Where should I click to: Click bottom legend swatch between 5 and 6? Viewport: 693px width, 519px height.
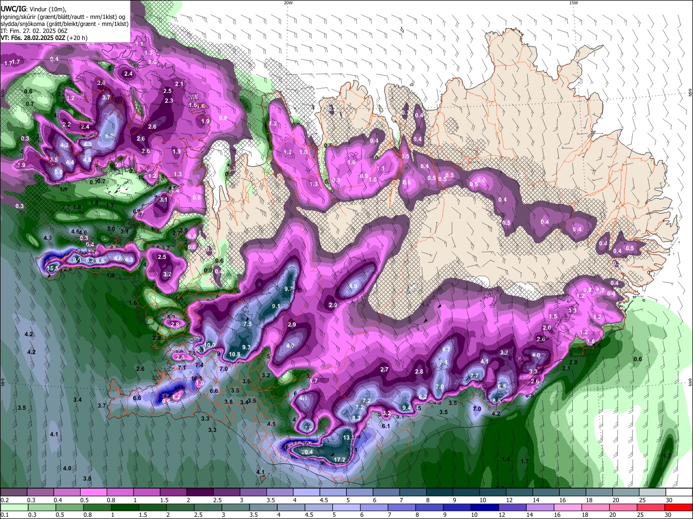346,508
